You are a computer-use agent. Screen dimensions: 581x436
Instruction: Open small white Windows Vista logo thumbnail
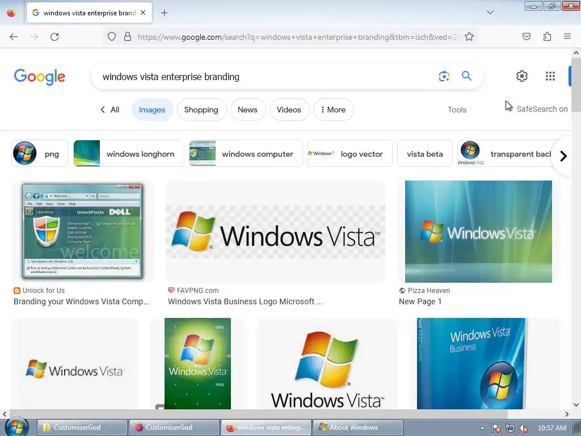pos(75,364)
